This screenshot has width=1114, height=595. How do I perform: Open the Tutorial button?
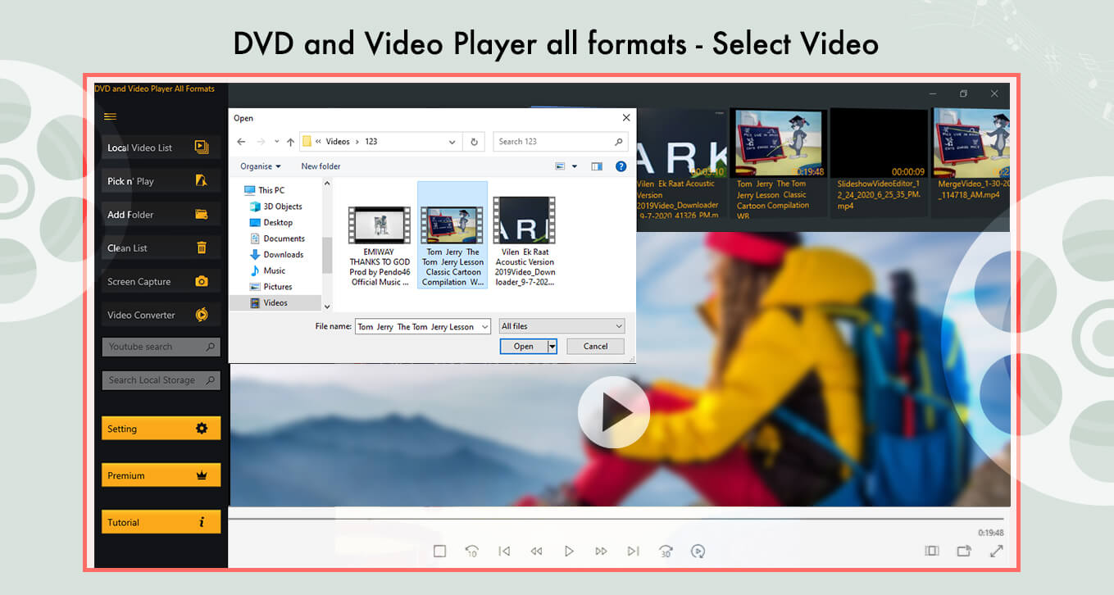coord(161,522)
